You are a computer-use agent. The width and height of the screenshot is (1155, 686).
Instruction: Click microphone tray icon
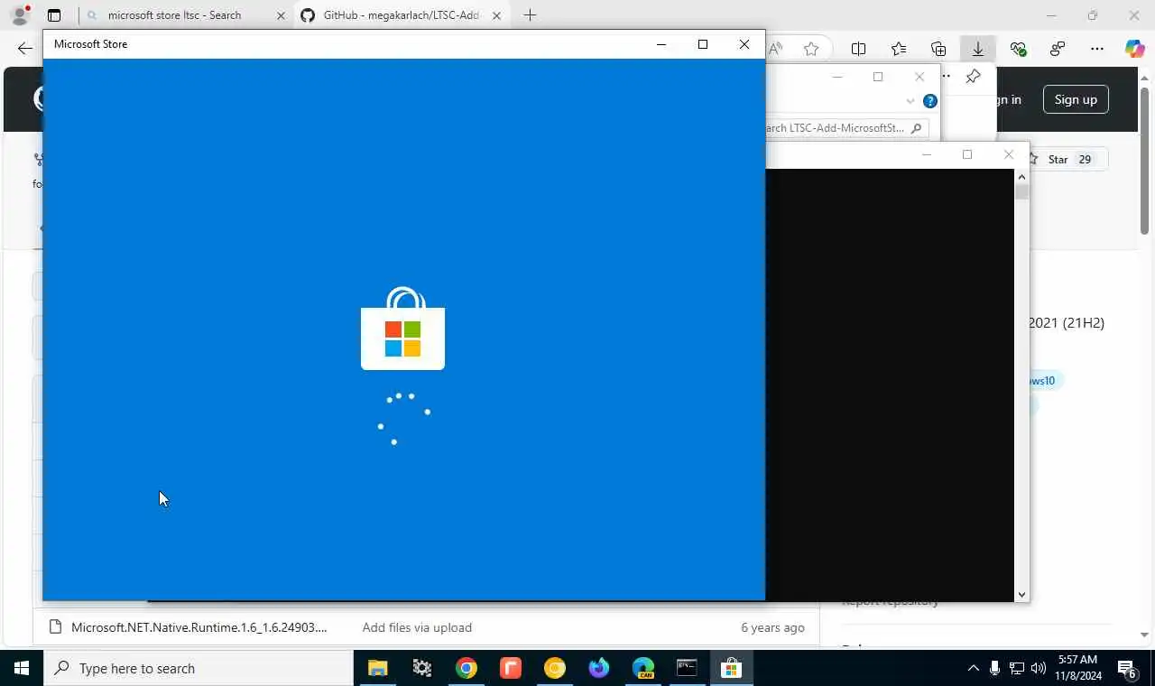pyautogui.click(x=994, y=668)
